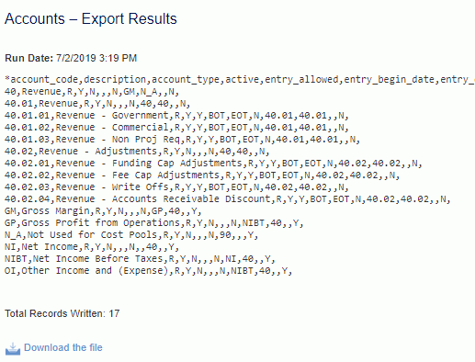Select the 40.01,Revenue record line

(97, 104)
